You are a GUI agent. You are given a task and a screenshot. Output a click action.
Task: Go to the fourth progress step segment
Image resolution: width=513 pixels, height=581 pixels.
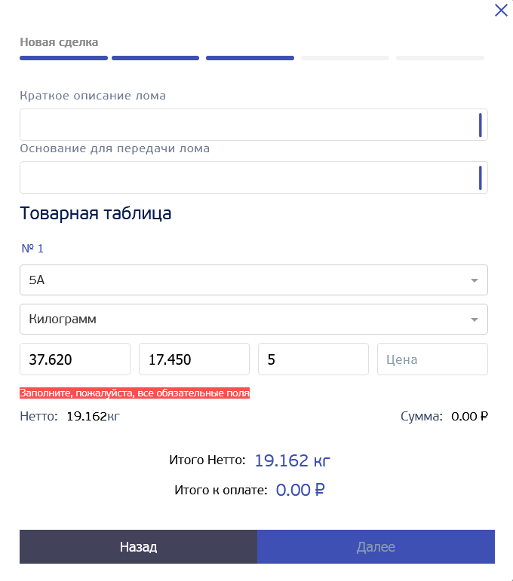(x=345, y=57)
